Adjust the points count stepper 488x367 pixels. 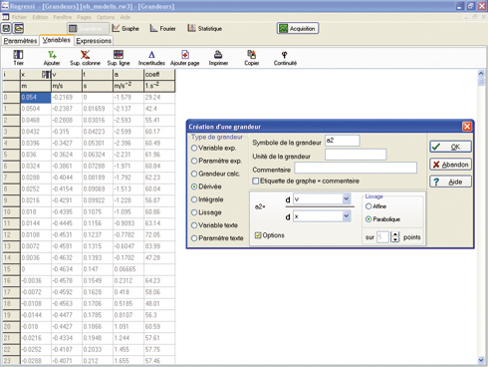click(x=394, y=237)
